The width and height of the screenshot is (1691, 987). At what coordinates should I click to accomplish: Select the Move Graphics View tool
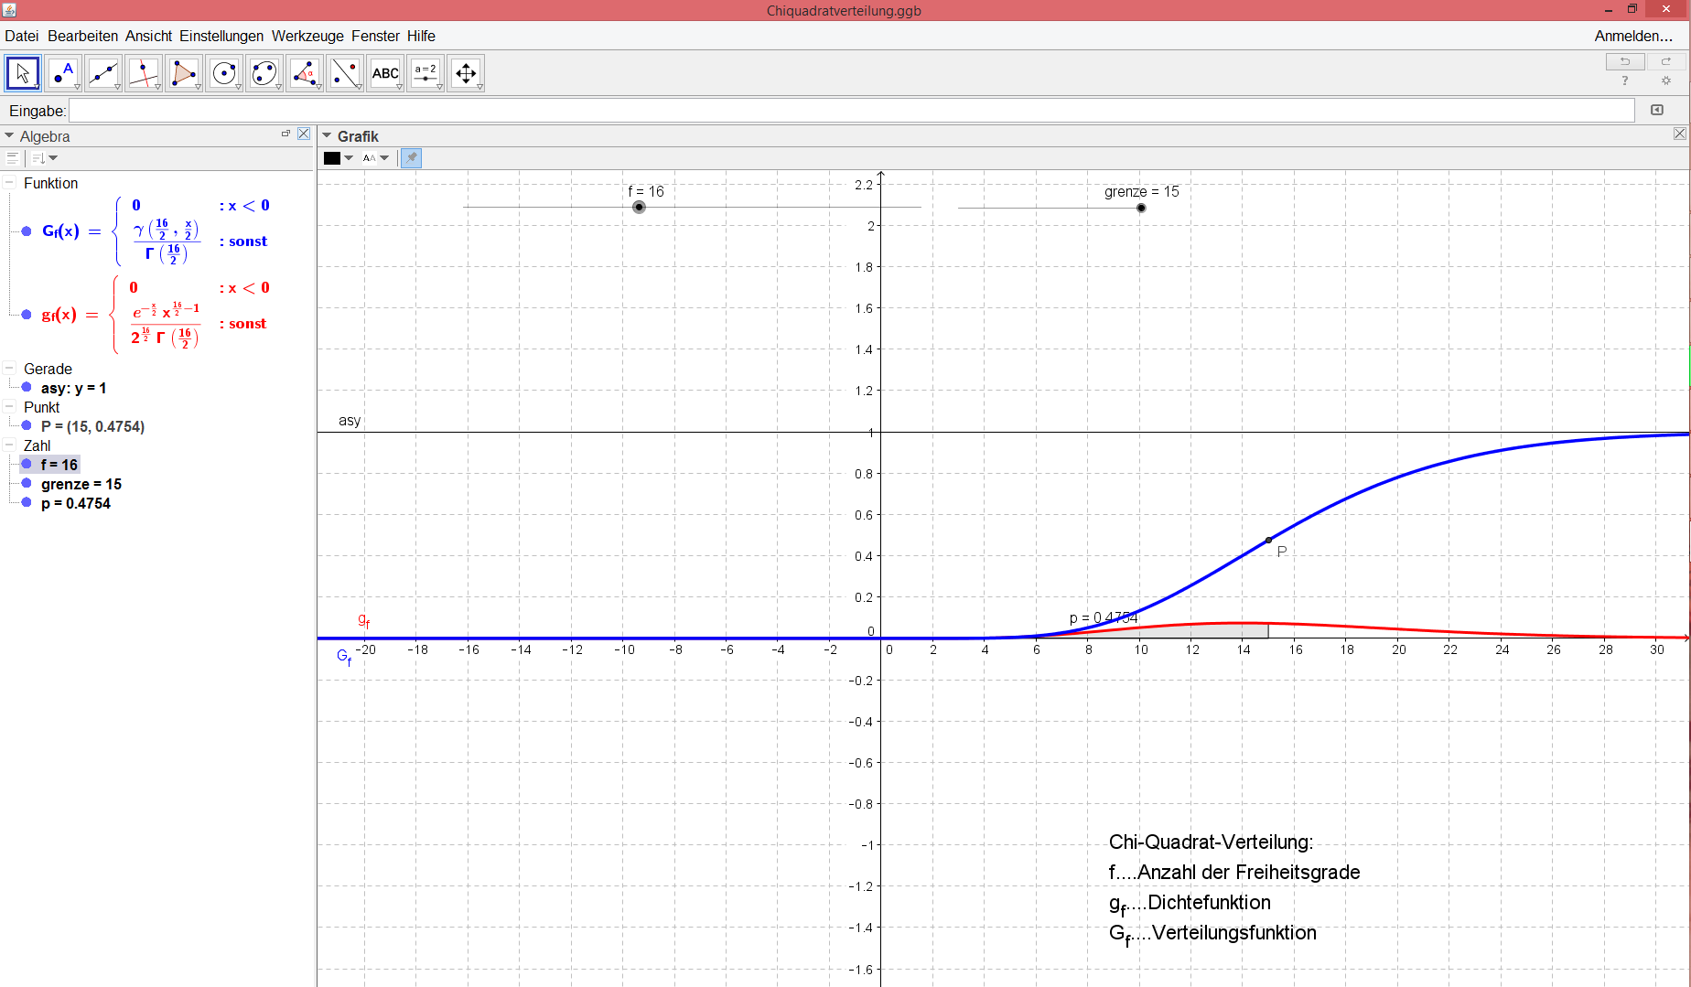(x=466, y=73)
